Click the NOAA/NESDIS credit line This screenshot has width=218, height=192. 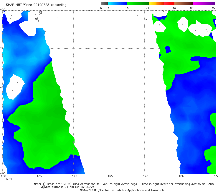click(x=122, y=190)
